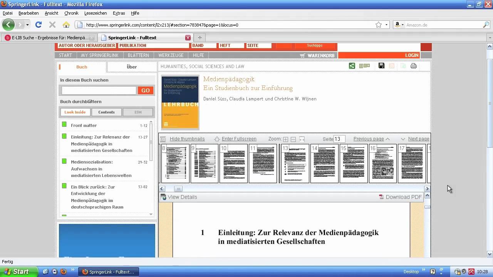
Task: Click the Medienpädagogik book title
Action: pyautogui.click(x=229, y=79)
